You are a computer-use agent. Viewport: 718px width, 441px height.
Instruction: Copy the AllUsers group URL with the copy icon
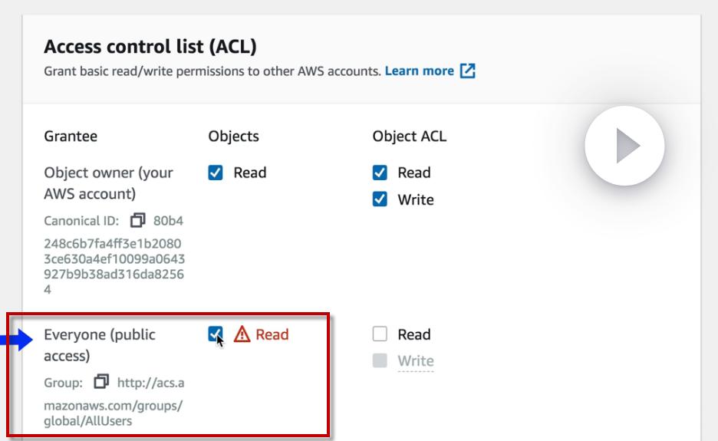[100, 381]
